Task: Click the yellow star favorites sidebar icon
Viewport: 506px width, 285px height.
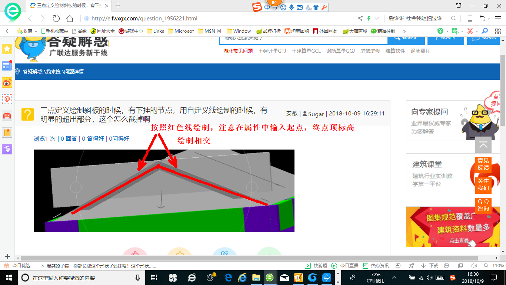Action: click(7, 49)
